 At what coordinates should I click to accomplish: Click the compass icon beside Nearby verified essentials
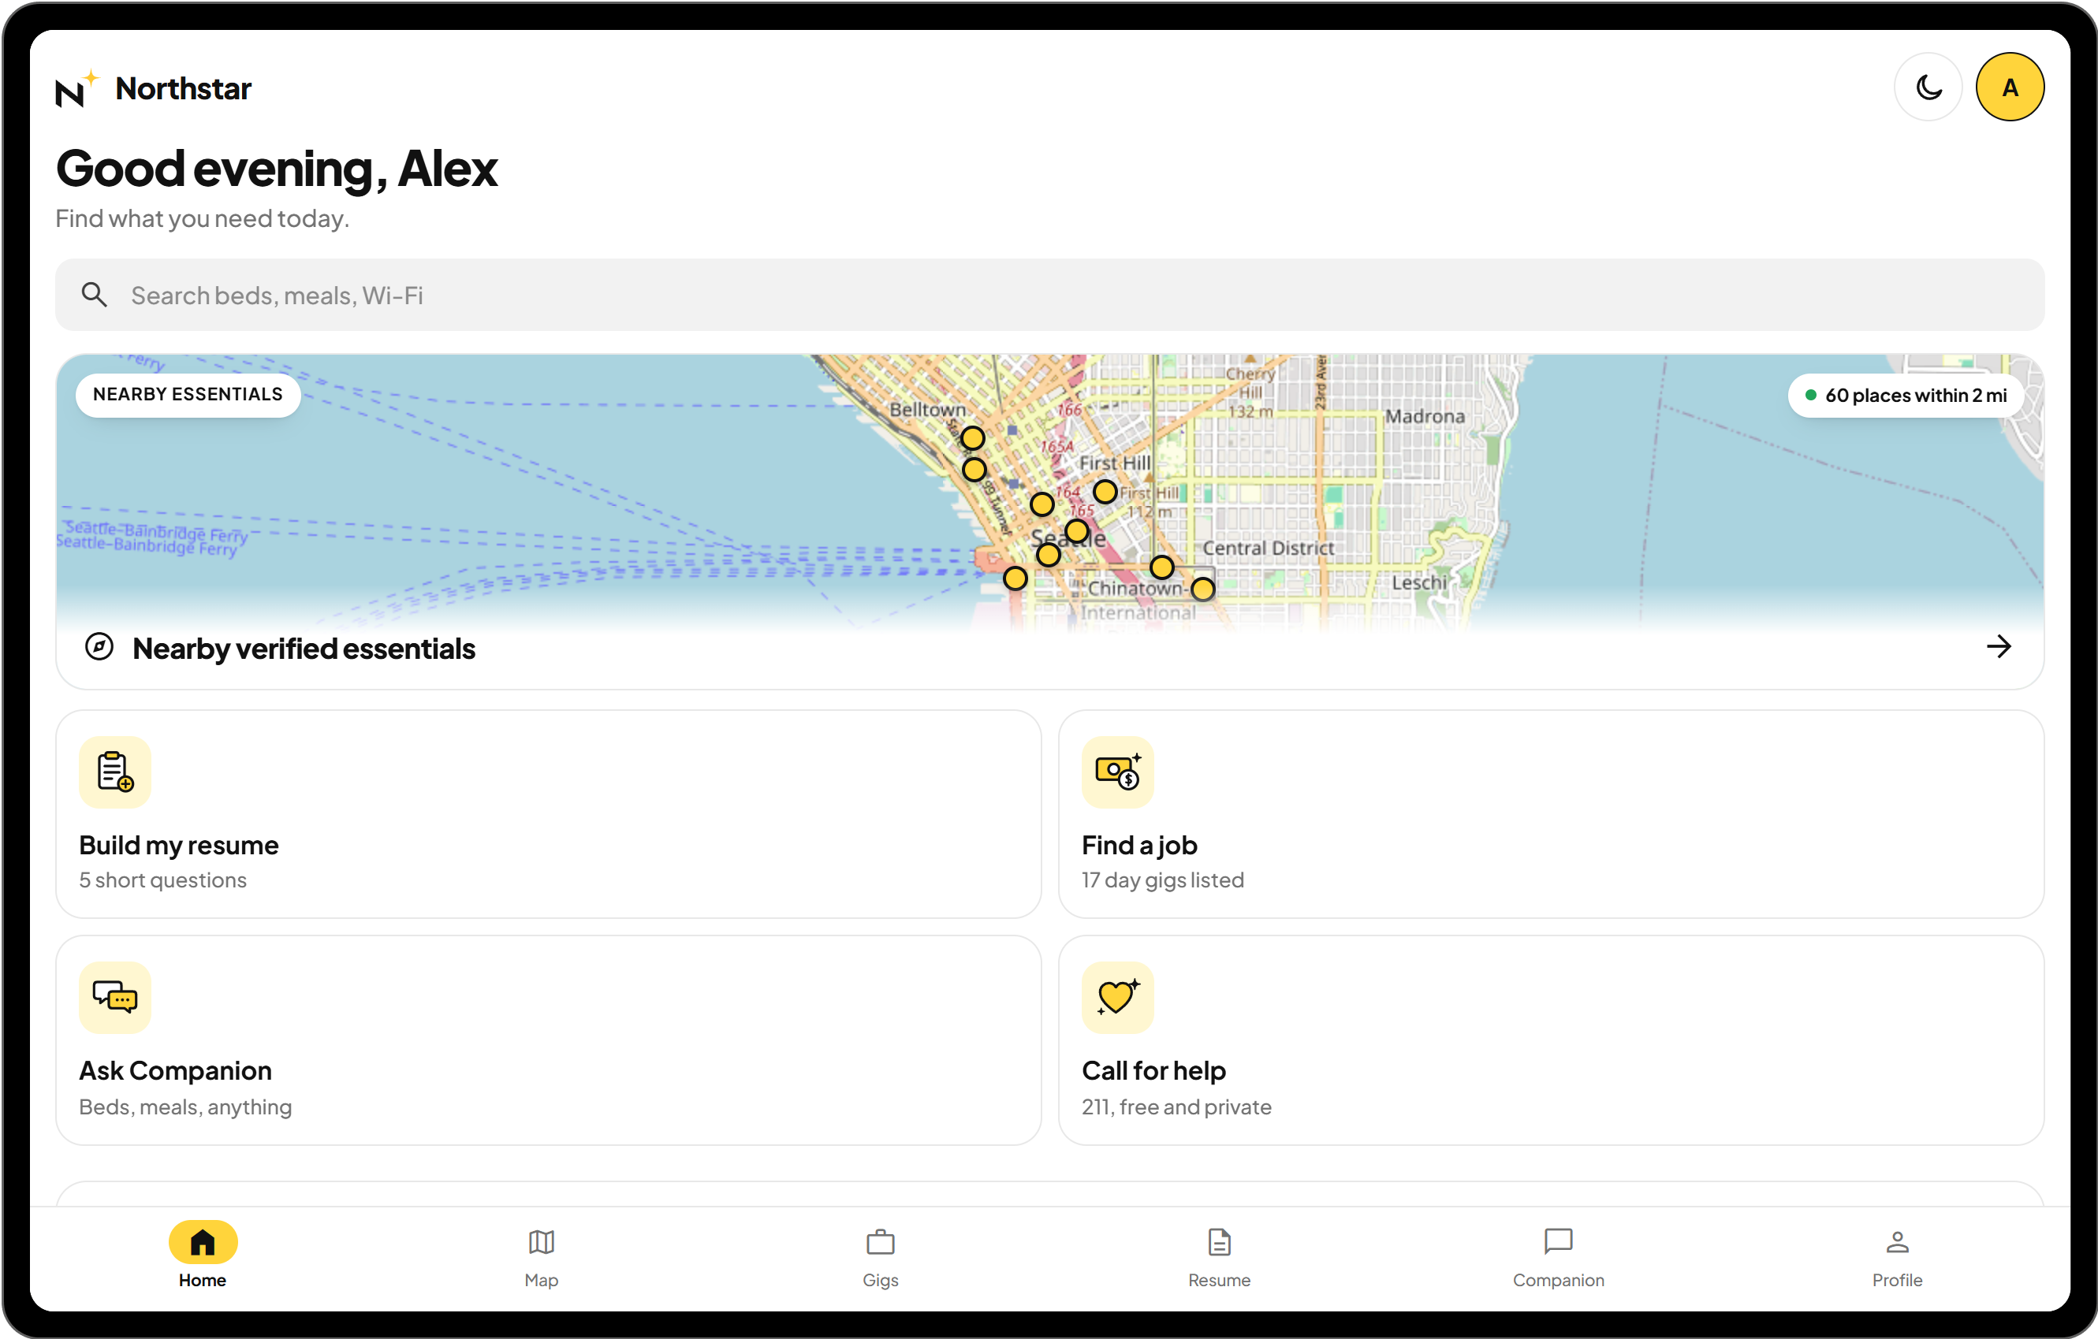(x=99, y=647)
